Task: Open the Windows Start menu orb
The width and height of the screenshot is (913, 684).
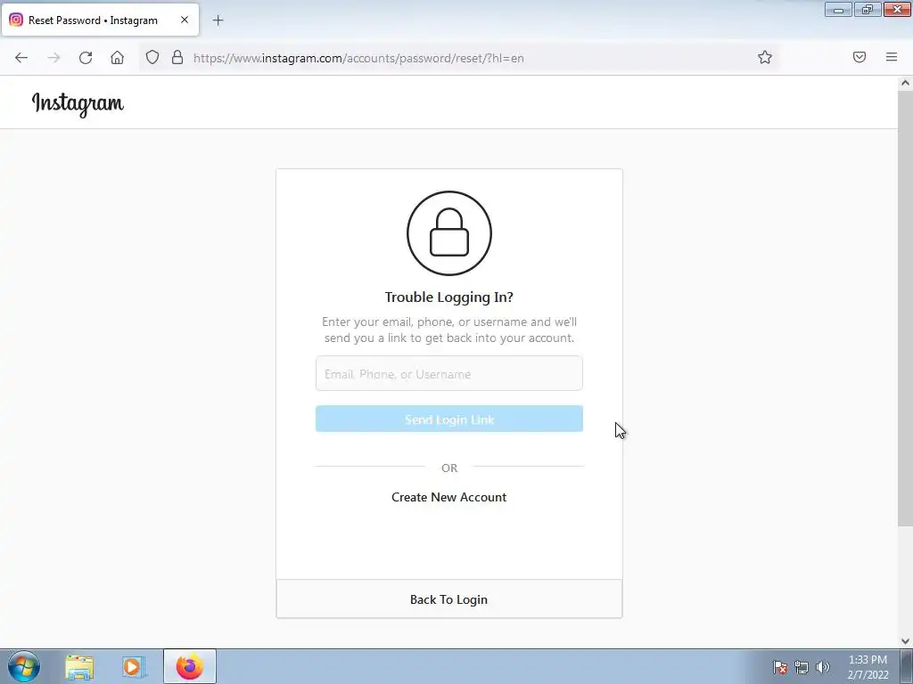Action: coord(24,666)
